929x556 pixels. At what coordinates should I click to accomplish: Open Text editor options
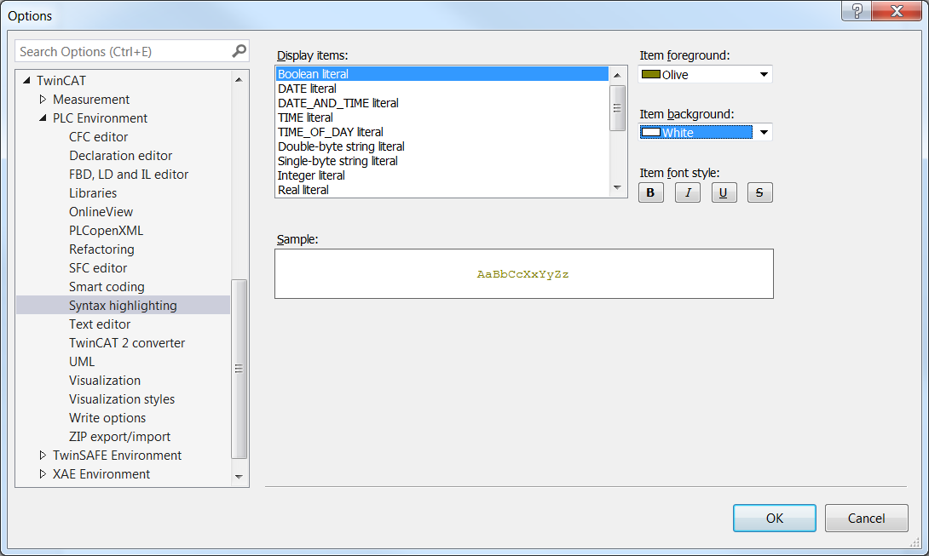click(100, 324)
